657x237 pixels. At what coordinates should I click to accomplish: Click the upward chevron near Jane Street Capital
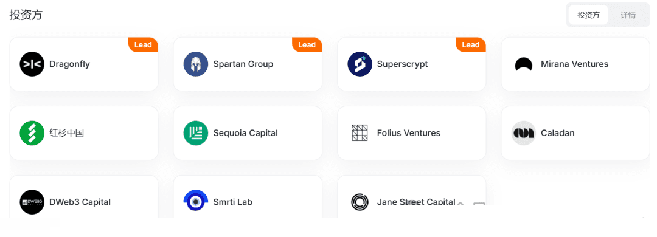point(461,203)
